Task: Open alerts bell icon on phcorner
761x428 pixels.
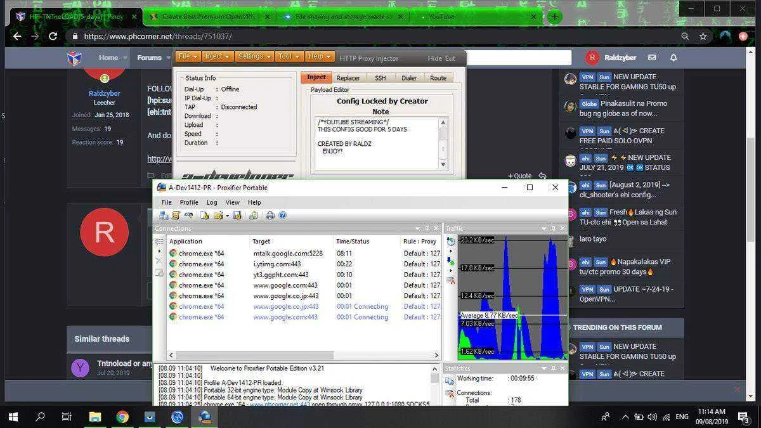Action: [x=673, y=58]
